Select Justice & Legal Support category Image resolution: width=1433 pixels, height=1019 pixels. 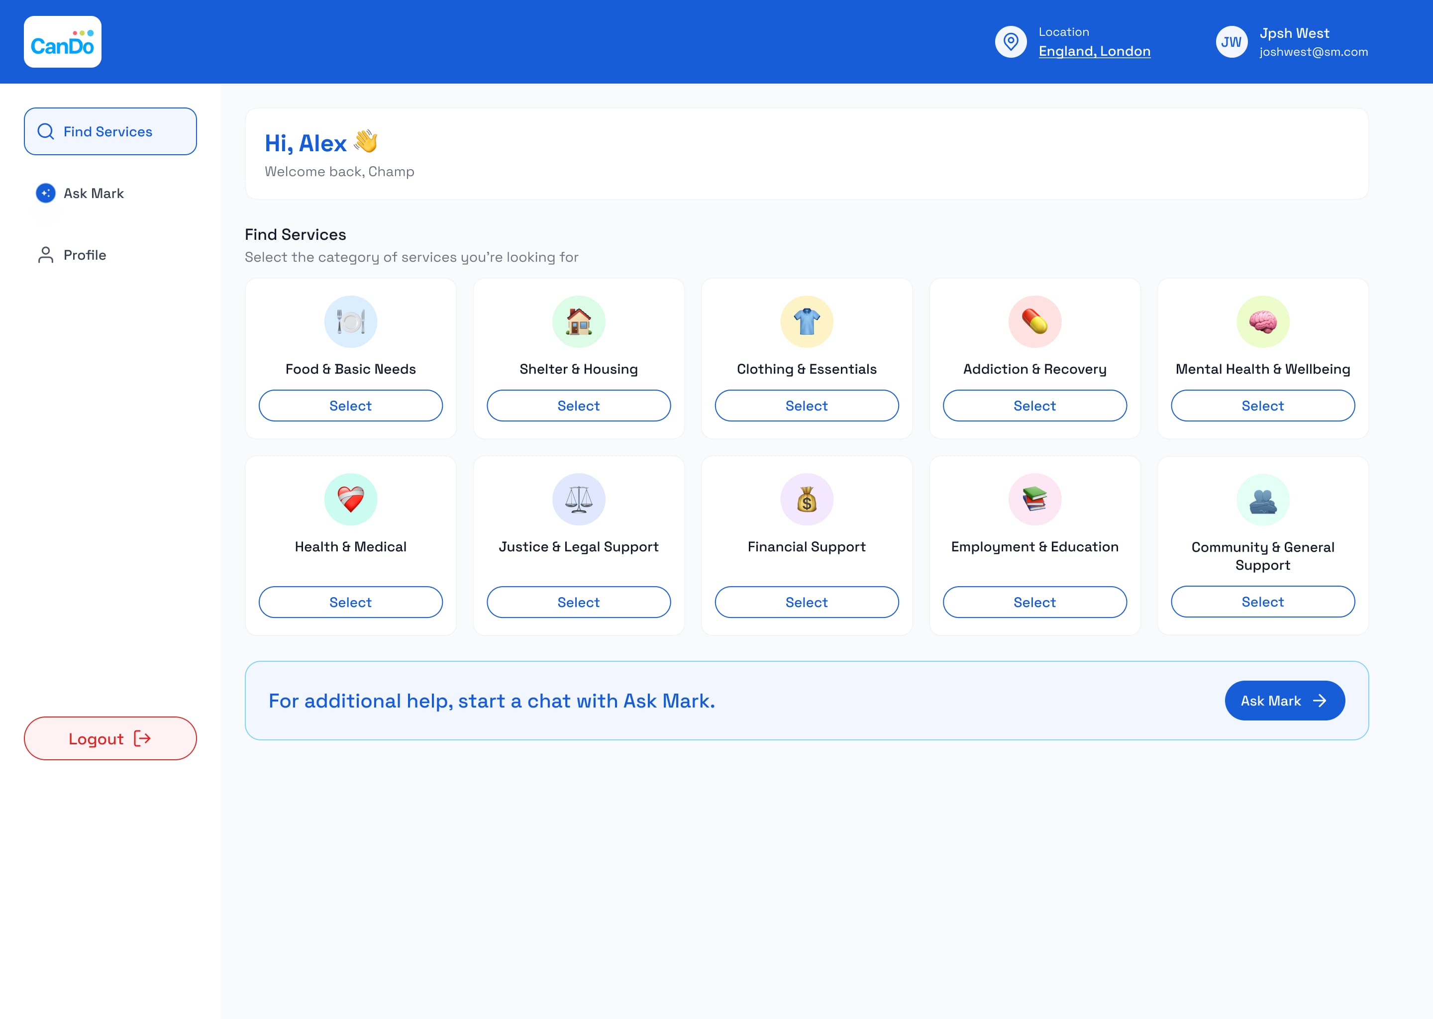pos(579,603)
